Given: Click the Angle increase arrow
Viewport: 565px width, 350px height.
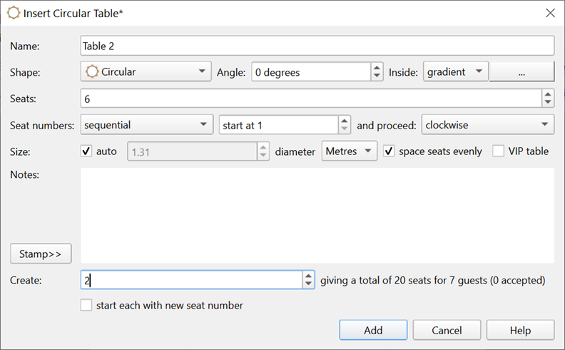Looking at the screenshot, I should [377, 68].
